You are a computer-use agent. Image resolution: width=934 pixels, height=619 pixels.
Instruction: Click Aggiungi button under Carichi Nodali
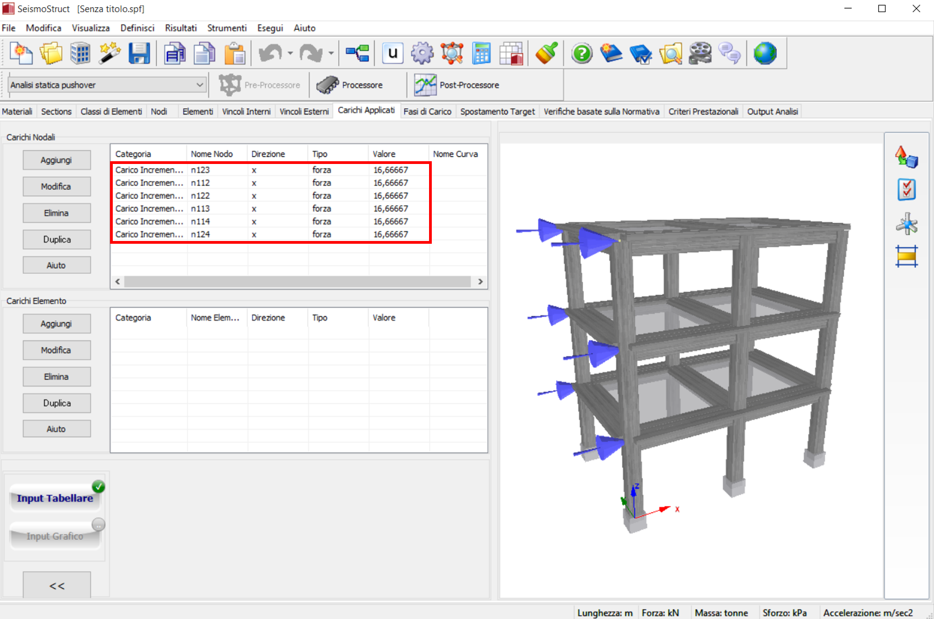(x=56, y=160)
